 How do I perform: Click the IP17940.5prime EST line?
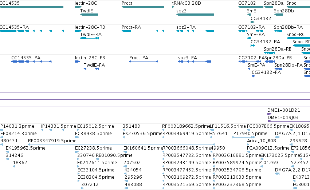(x=244, y=137)
